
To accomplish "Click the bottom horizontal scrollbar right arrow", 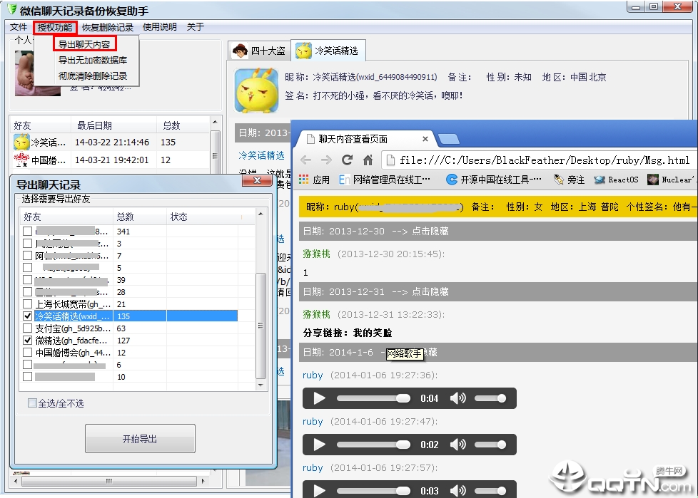I will (203, 481).
